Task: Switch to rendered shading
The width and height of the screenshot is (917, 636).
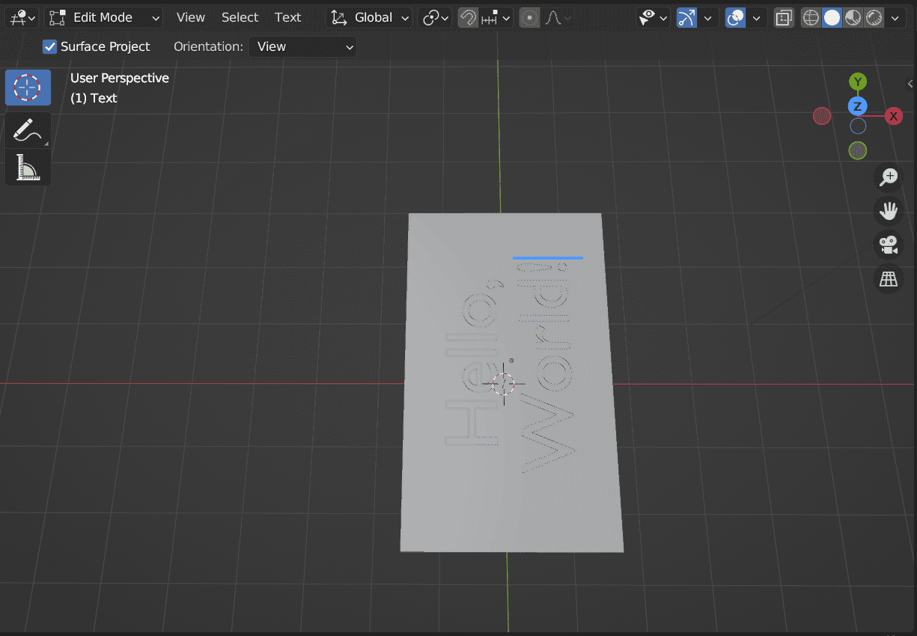Action: click(x=874, y=17)
